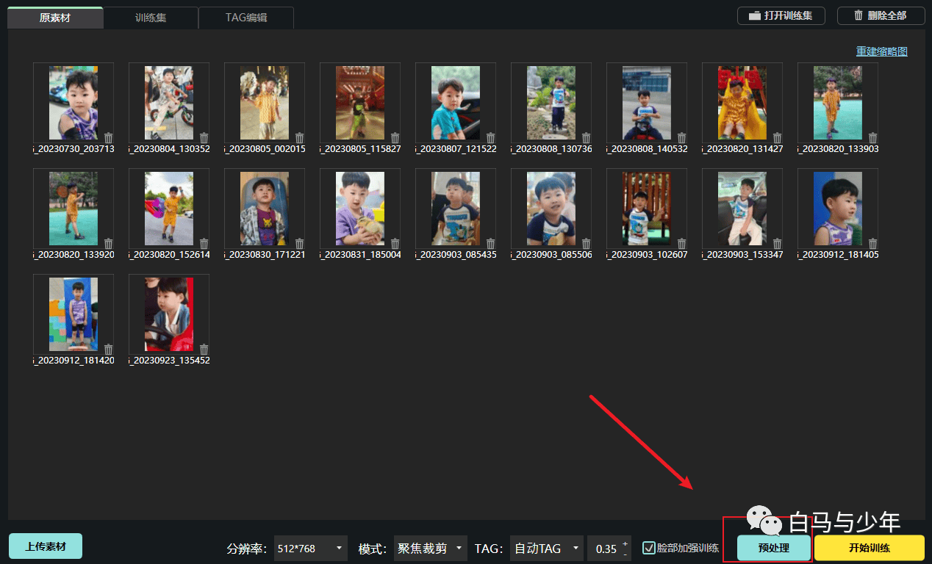Open the 自动TAG dropdown
Image resolution: width=932 pixels, height=564 pixels.
pos(547,548)
